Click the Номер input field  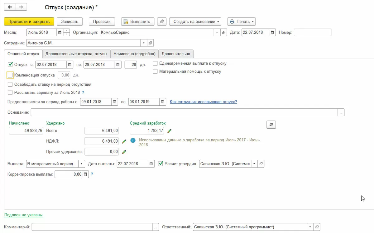[313, 32]
